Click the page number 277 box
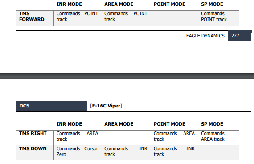254x164 pixels. tap(239, 36)
